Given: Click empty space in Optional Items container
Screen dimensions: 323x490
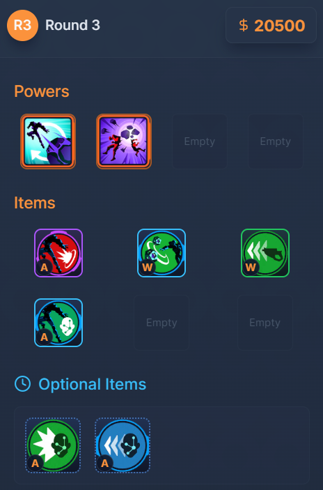Looking at the screenshot, I should [230, 445].
